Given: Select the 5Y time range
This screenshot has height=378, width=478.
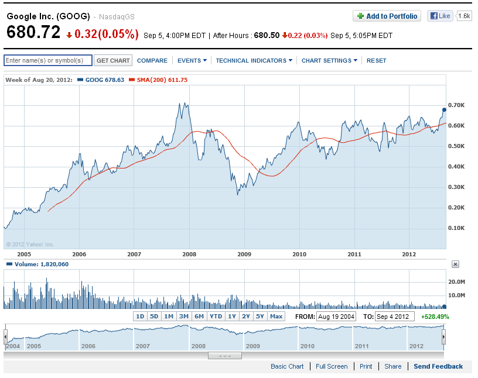Looking at the screenshot, I should pos(260,317).
